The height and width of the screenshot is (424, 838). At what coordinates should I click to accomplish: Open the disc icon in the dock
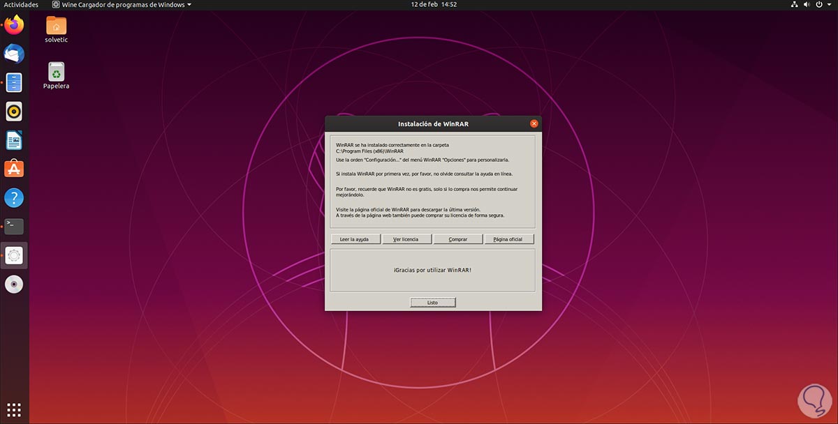click(x=14, y=284)
